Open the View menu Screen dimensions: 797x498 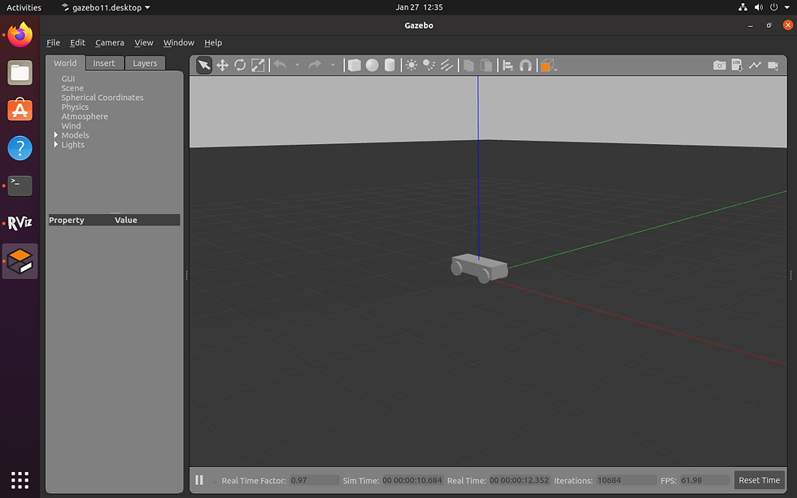pos(144,43)
